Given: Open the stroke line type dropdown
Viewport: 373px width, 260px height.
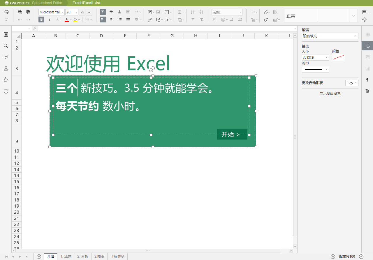Looking at the screenshot, I should pos(315,69).
